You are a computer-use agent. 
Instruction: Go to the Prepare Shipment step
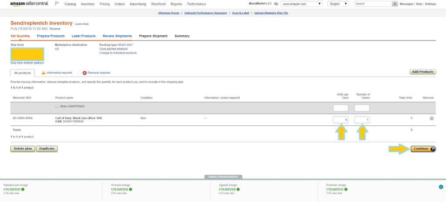153,36
